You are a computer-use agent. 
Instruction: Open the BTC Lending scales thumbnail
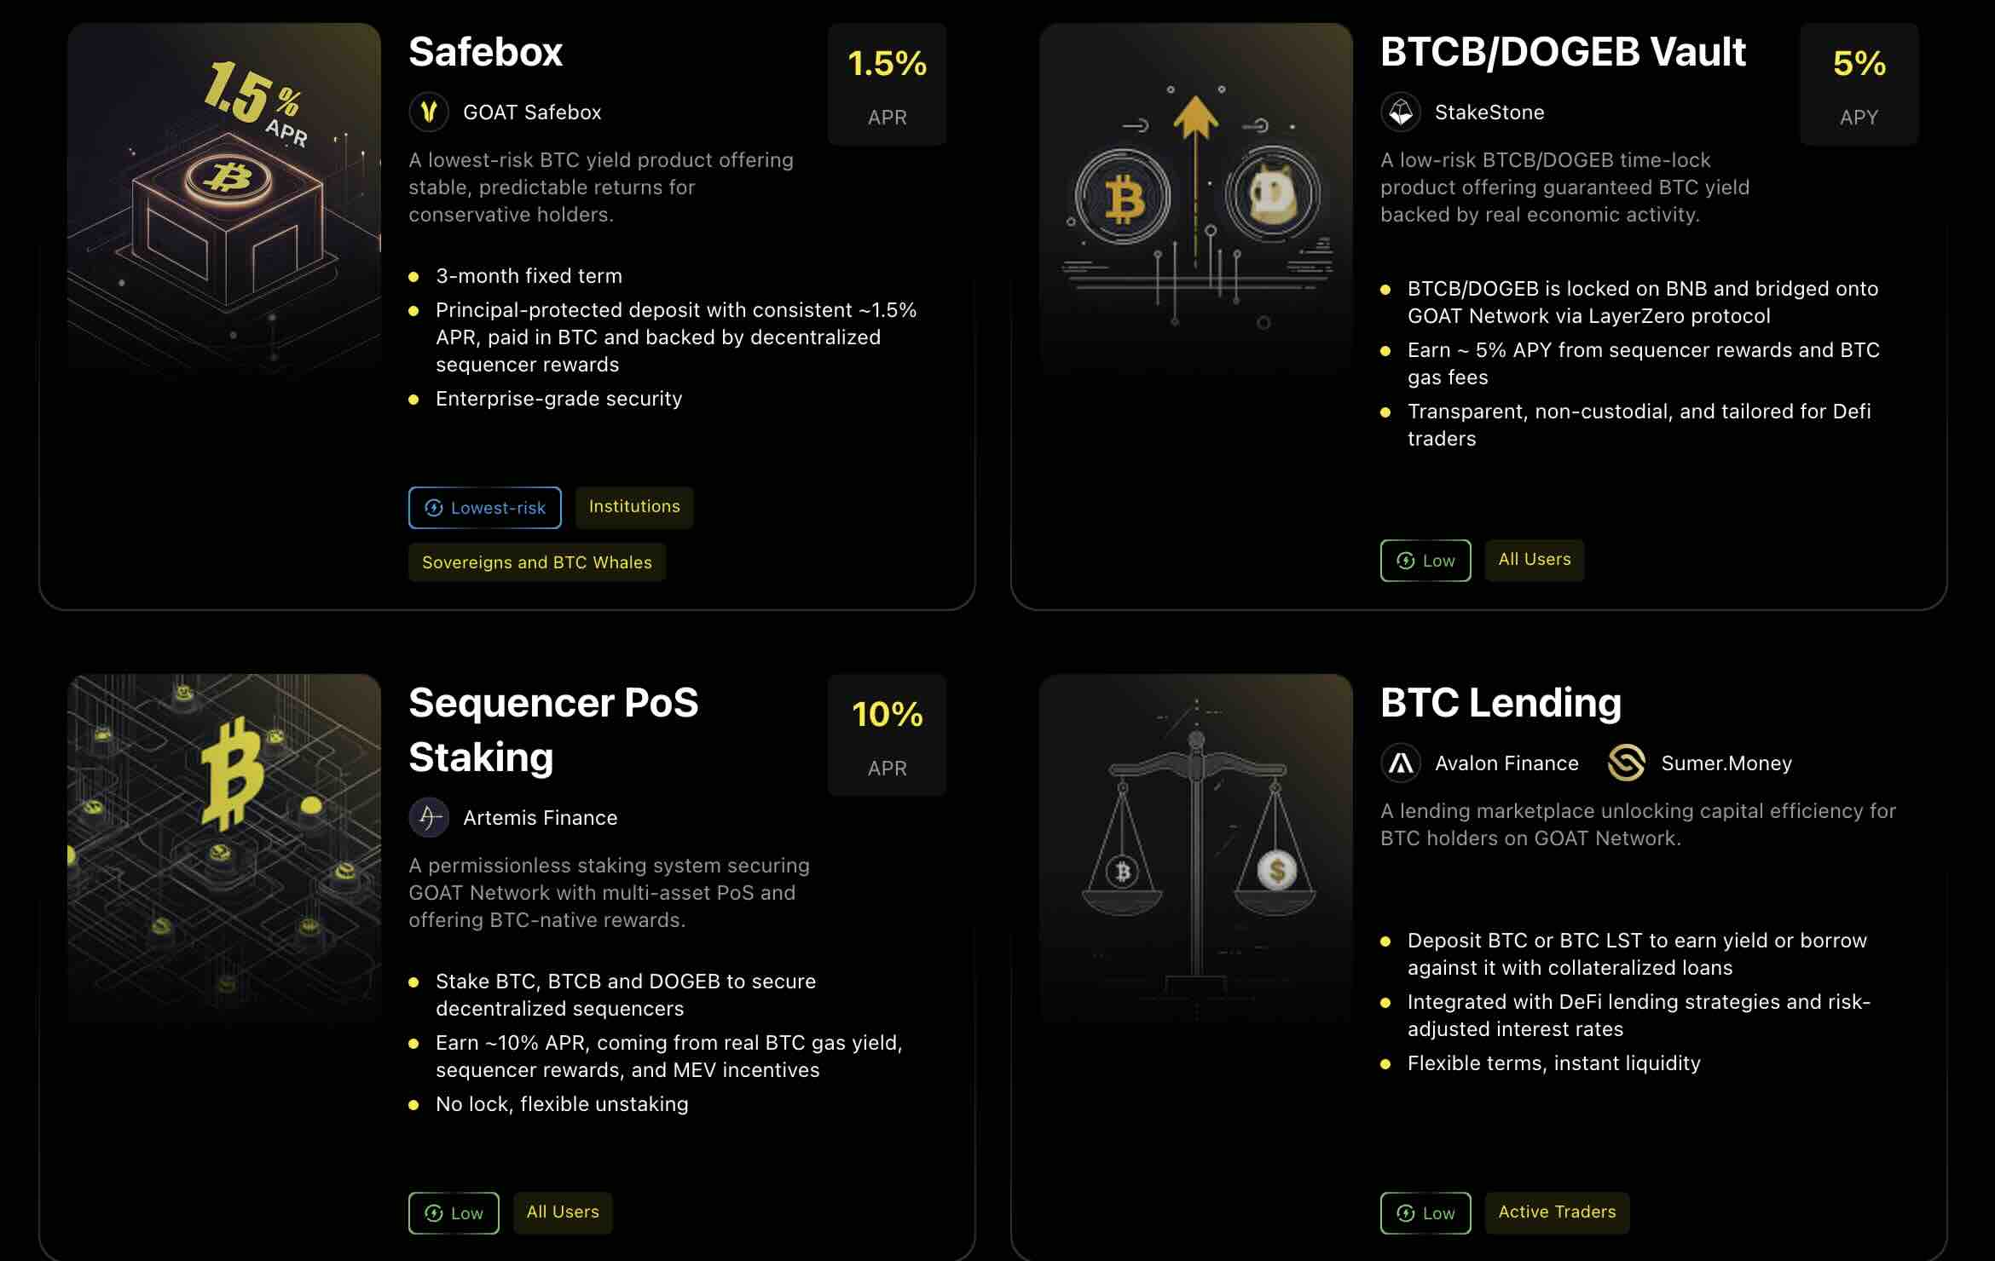click(1195, 848)
